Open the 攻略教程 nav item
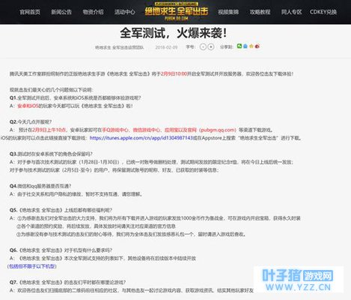The width and height of the screenshot is (351, 300). 260,12
